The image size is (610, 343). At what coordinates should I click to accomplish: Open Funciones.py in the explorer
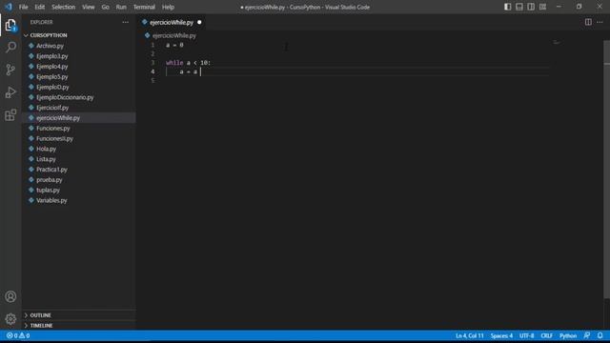point(53,129)
